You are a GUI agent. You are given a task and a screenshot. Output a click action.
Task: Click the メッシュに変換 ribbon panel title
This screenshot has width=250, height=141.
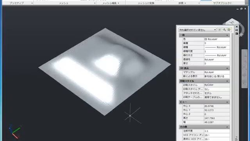point(146,3)
